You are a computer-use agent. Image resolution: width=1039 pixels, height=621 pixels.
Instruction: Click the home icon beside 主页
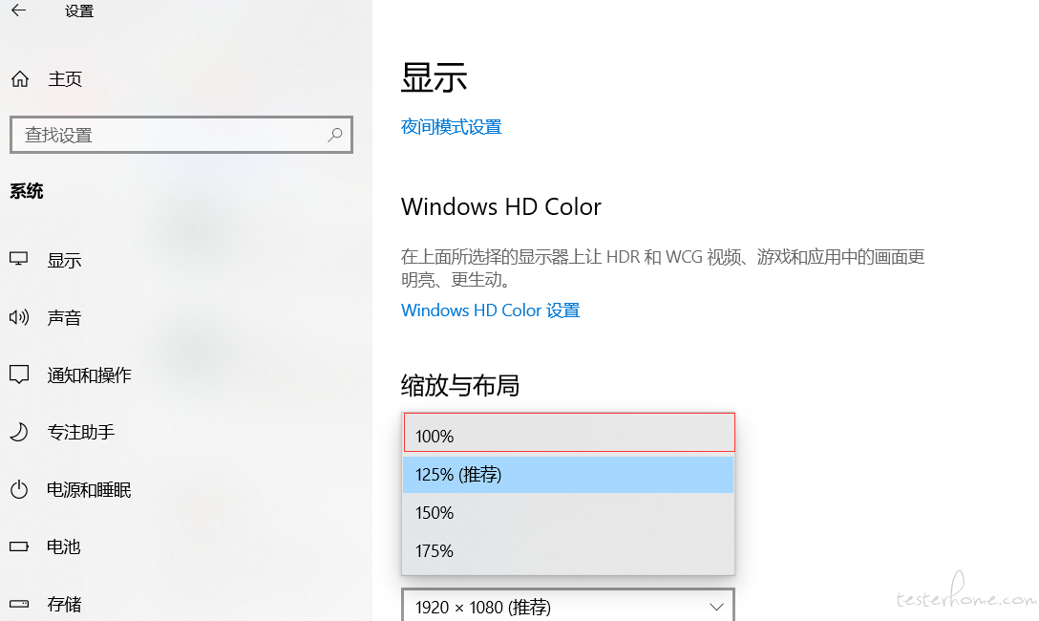pos(20,79)
